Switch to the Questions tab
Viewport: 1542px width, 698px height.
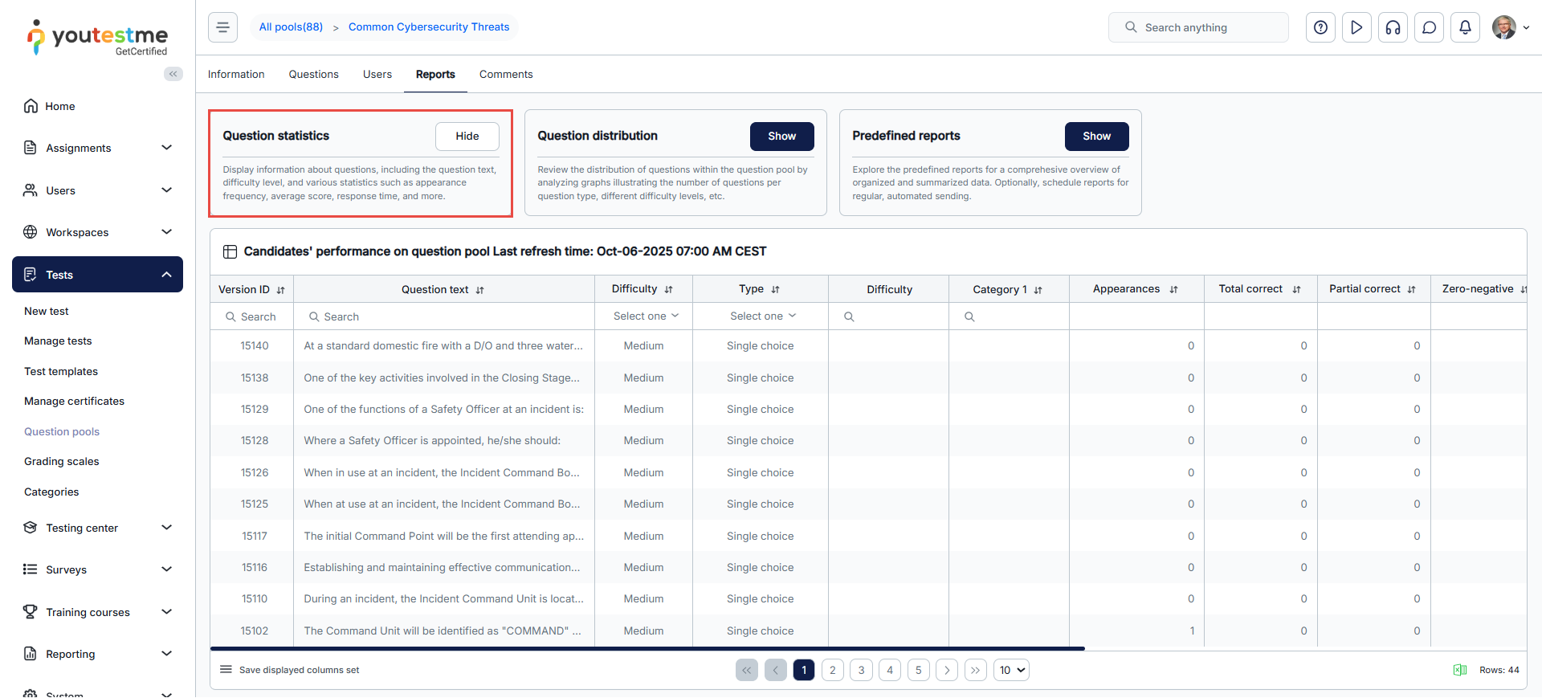pyautogui.click(x=313, y=75)
